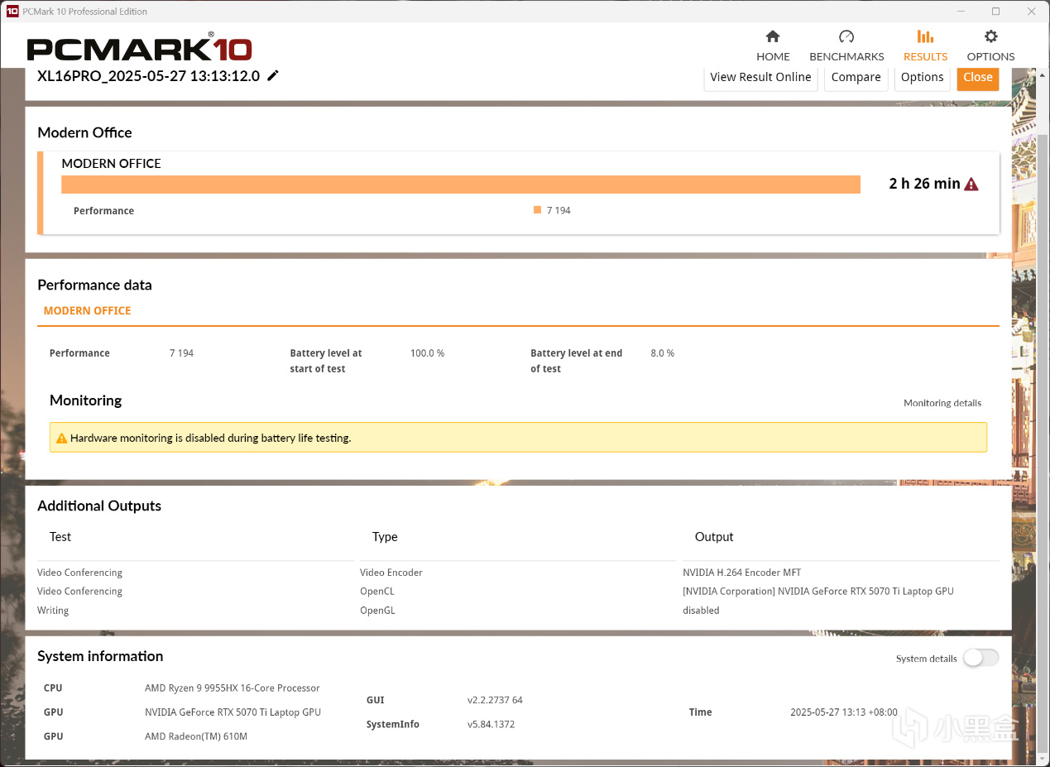Open the BENCHMARKS tab
Image resolution: width=1050 pixels, height=767 pixels.
846,46
